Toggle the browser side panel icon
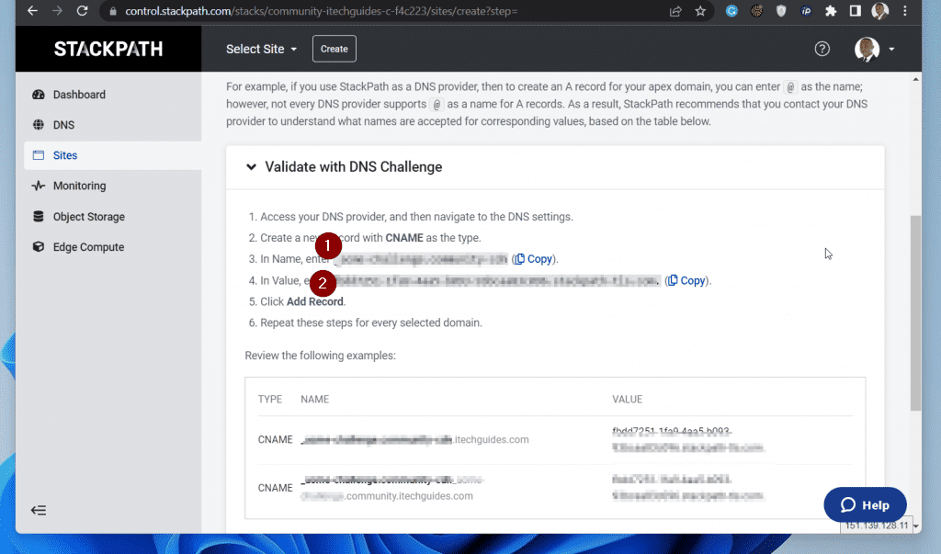The height and width of the screenshot is (554, 941). (856, 11)
